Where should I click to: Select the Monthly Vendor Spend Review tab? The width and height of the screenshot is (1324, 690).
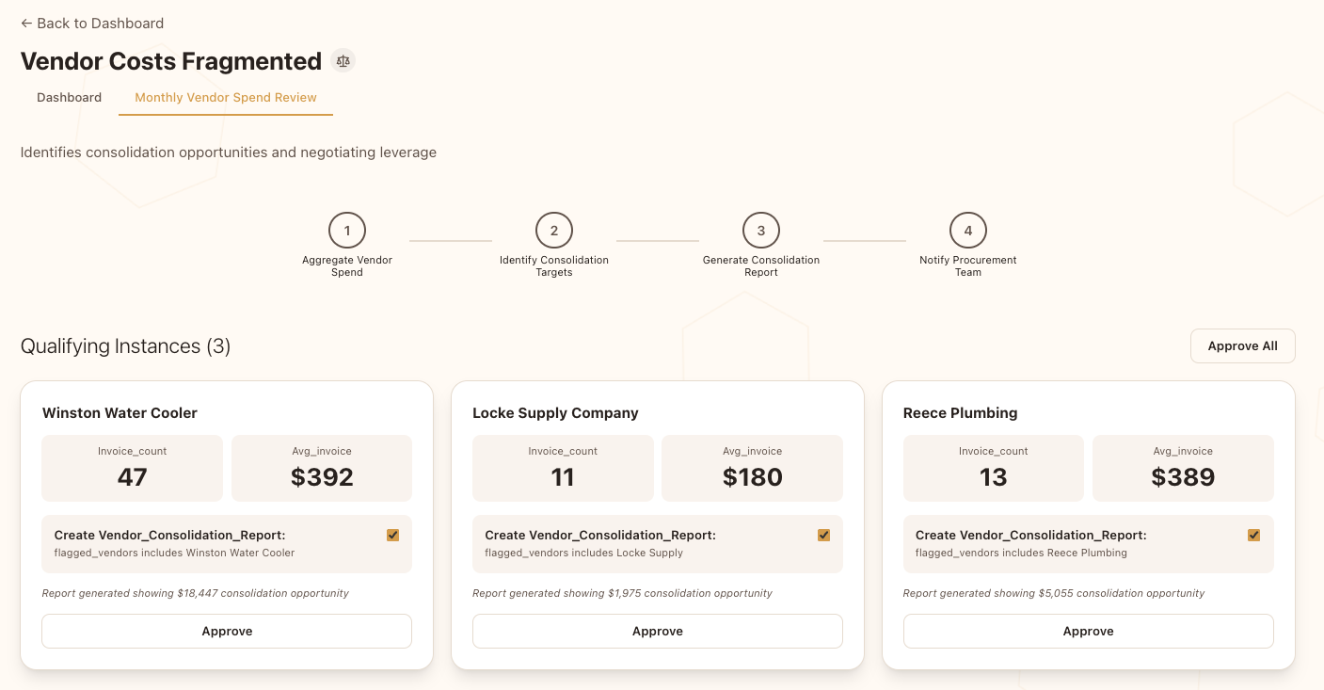(x=226, y=98)
